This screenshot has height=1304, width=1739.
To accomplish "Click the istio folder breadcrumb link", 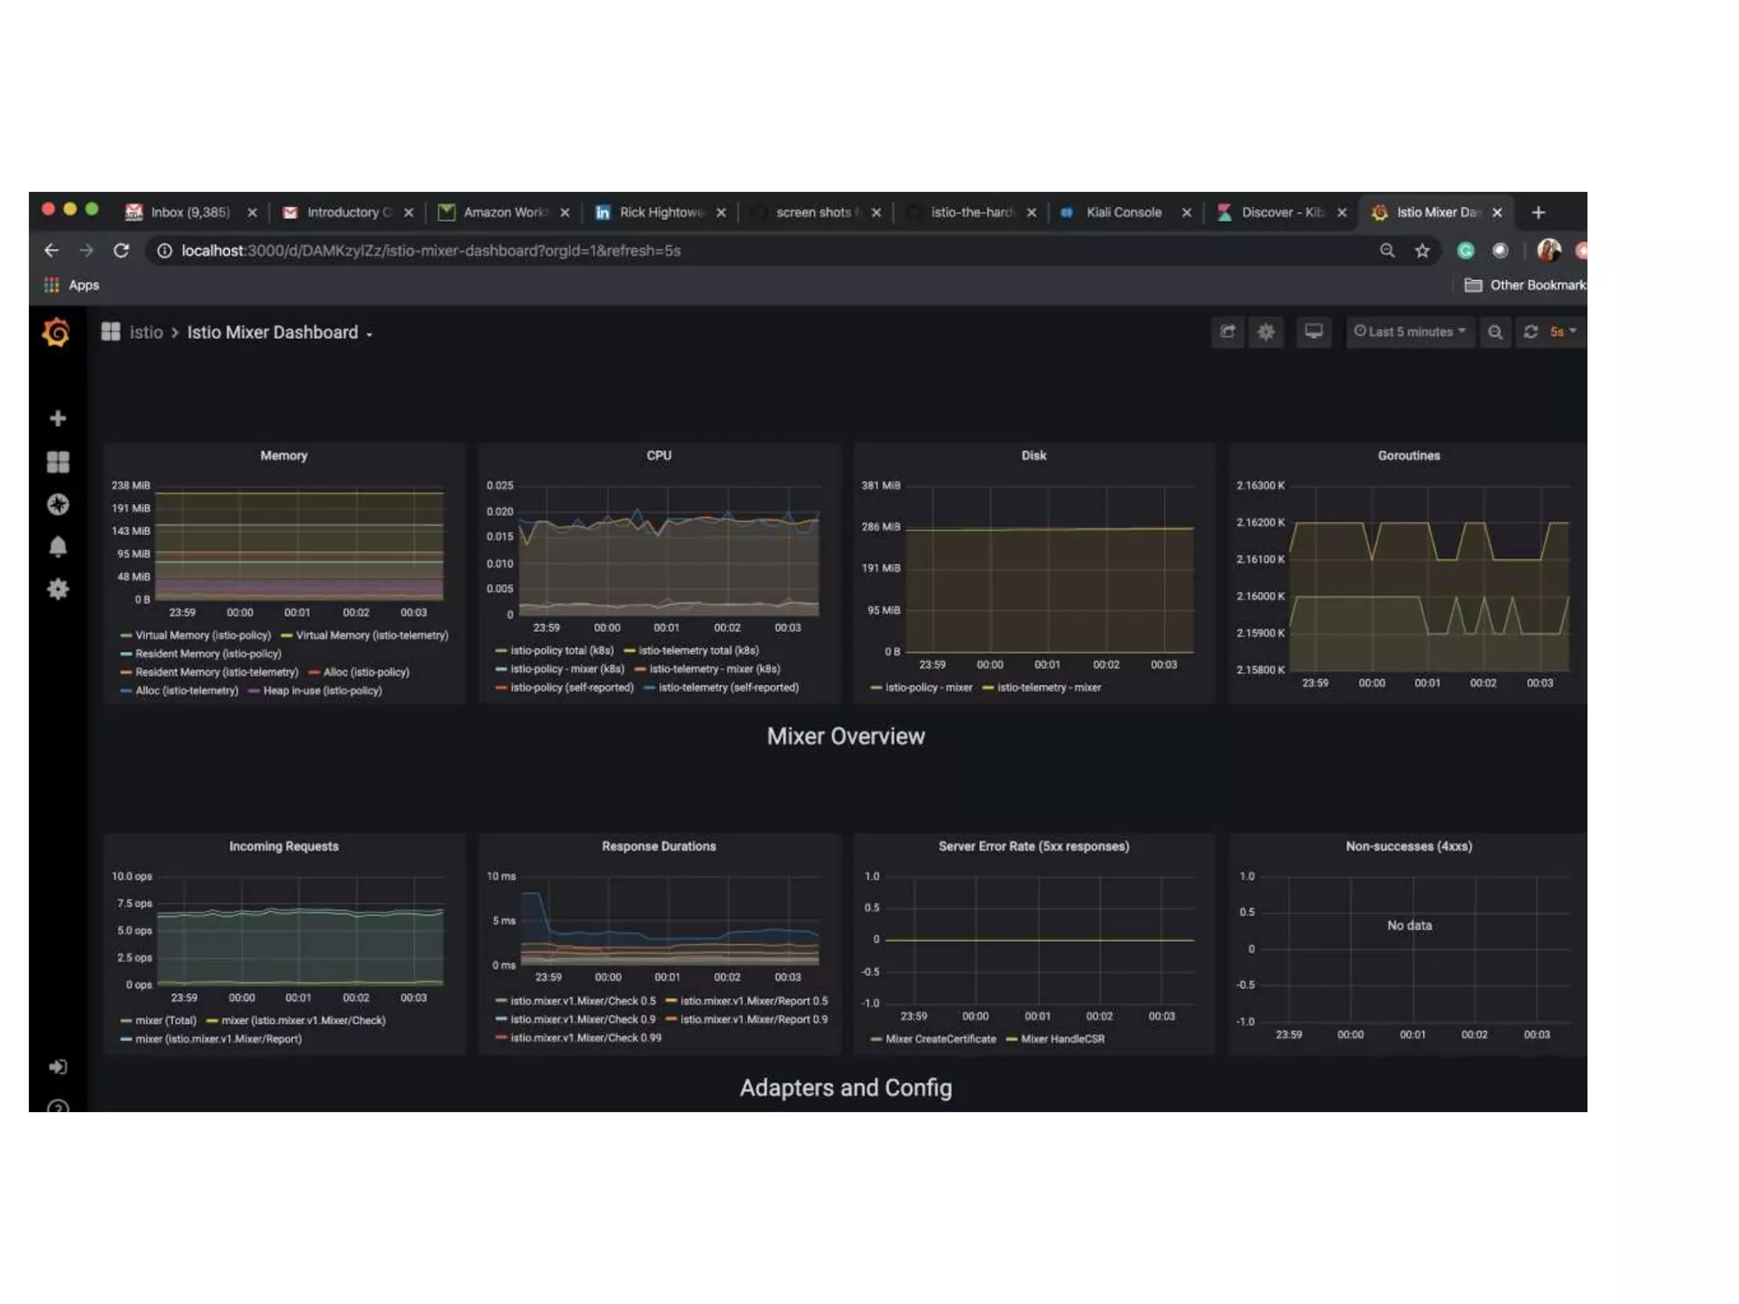I will (146, 333).
